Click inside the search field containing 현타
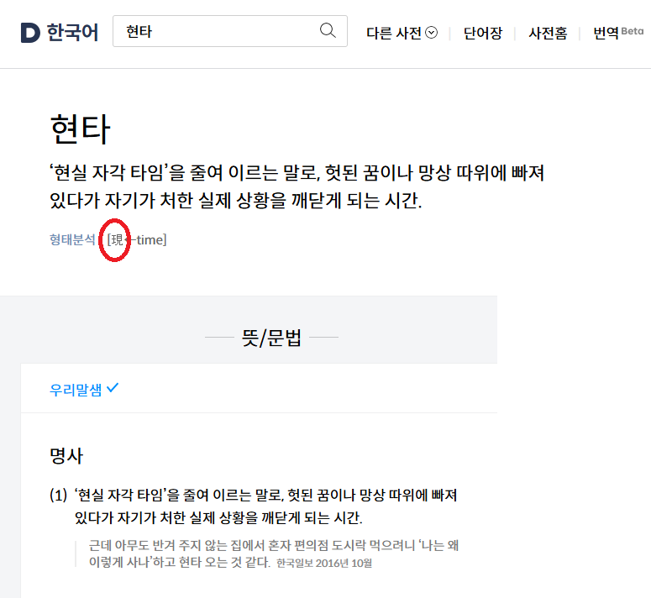This screenshot has height=598, width=651. pos(216,31)
